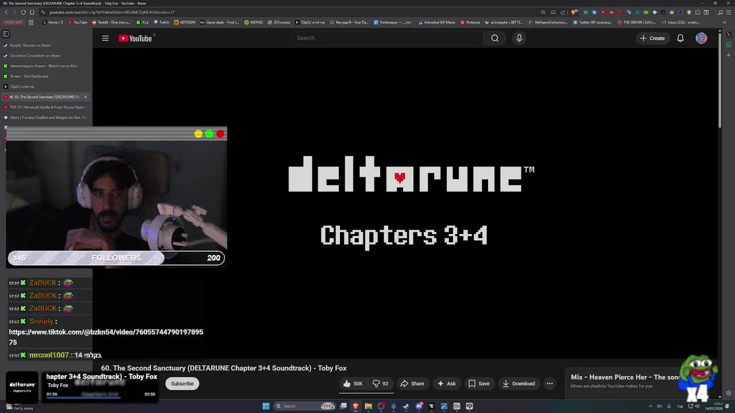This screenshot has height=413, width=735.
Task: Switch to TOP 25+ Minecraft Texture Packs tab
Action: [x=46, y=107]
